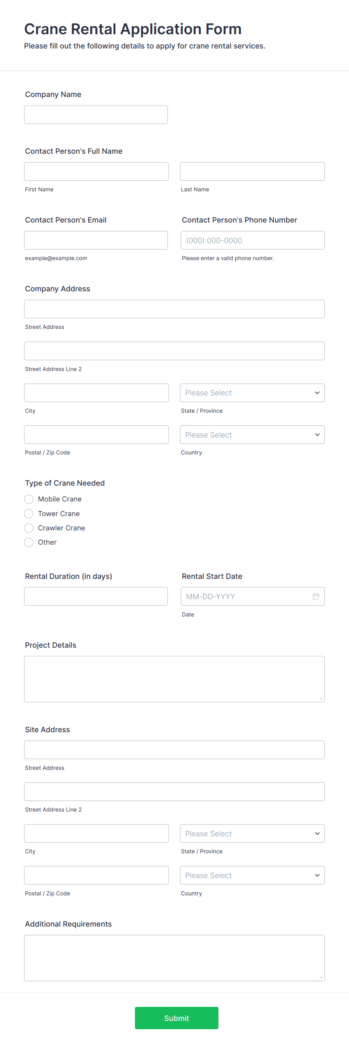Click the Rental Duration field

pyautogui.click(x=96, y=596)
